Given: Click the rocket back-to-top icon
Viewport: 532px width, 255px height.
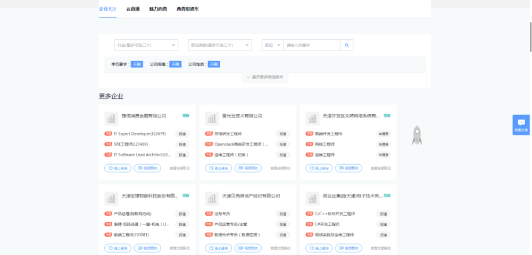Looking at the screenshot, I should (x=417, y=135).
